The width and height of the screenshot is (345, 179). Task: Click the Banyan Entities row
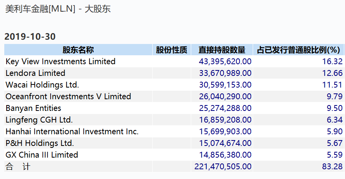tap(33, 108)
